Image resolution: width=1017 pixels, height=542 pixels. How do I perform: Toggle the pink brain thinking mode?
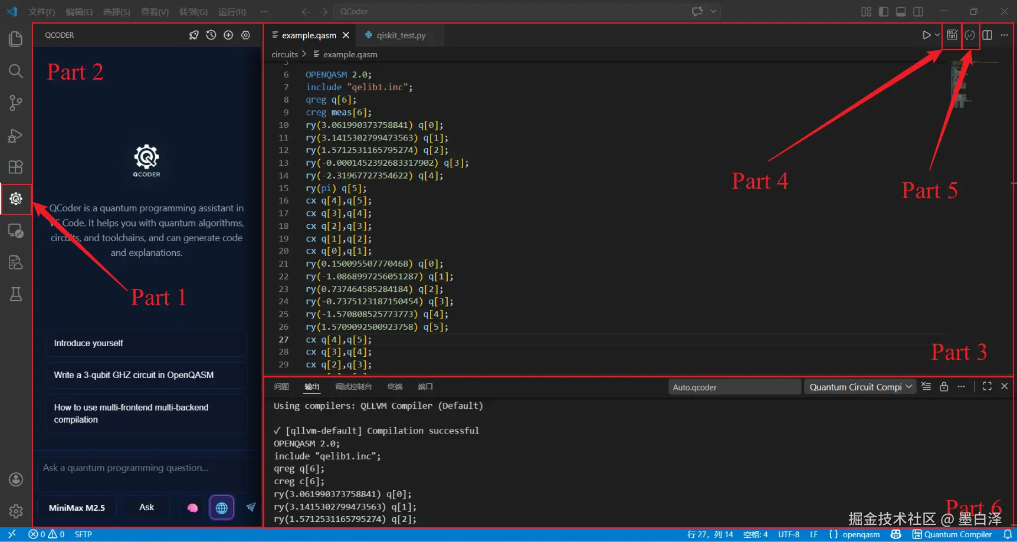[x=192, y=508]
